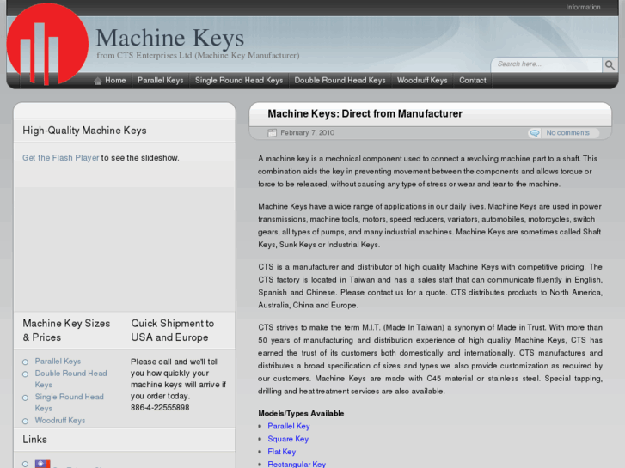Click the phone number 886-4-22555898

(160, 408)
